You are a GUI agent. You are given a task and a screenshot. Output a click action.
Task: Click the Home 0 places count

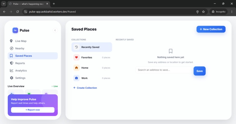click(x=106, y=68)
